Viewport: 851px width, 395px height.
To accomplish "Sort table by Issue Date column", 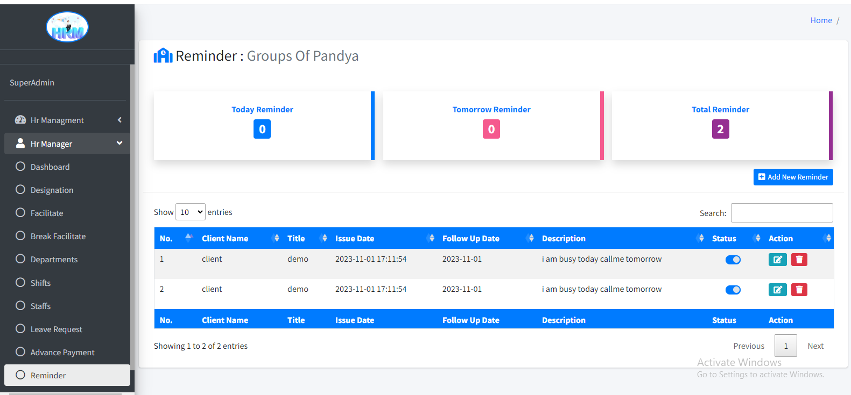I will point(383,238).
